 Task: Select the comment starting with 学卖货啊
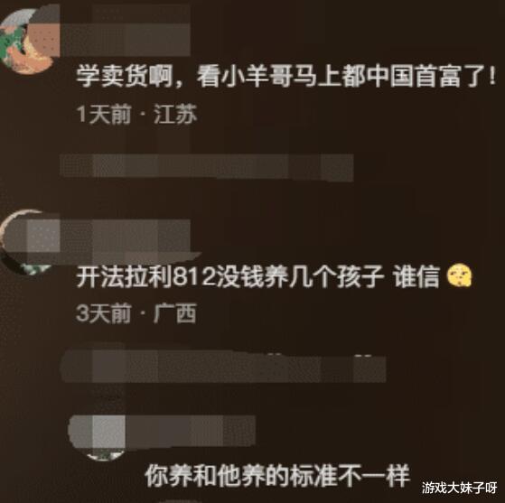tap(286, 78)
